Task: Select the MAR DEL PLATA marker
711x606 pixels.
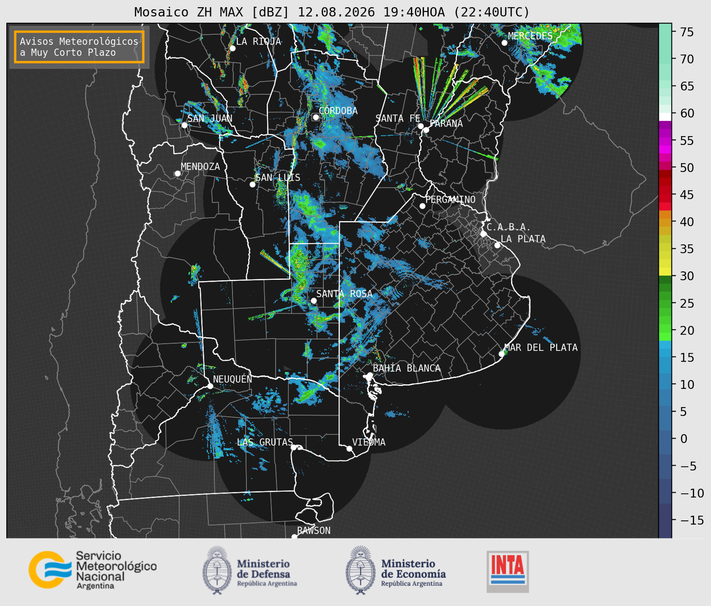Action: (x=502, y=354)
